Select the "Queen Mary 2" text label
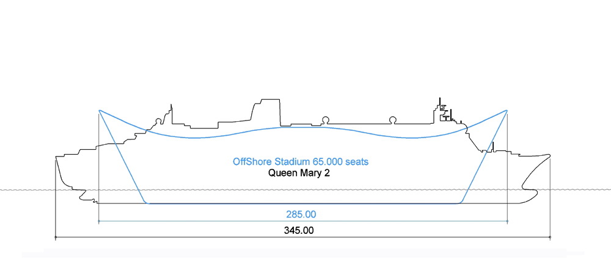 pos(299,173)
